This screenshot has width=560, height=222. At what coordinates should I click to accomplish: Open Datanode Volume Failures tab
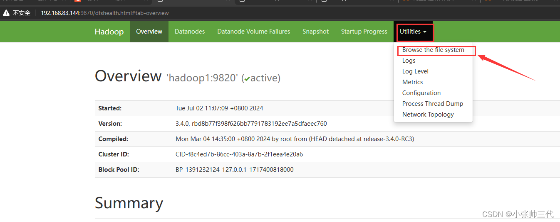[x=254, y=32]
